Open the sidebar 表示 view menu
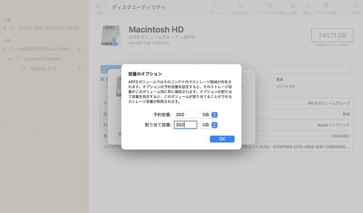This screenshot has height=213, width=363. [x=101, y=5]
